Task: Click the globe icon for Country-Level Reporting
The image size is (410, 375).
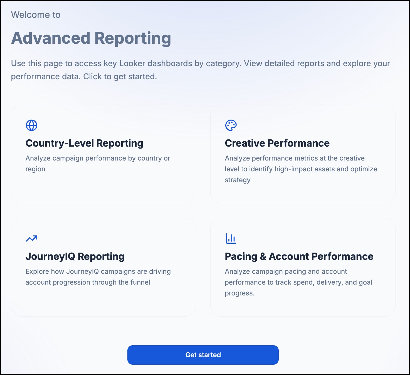Action: (x=31, y=125)
